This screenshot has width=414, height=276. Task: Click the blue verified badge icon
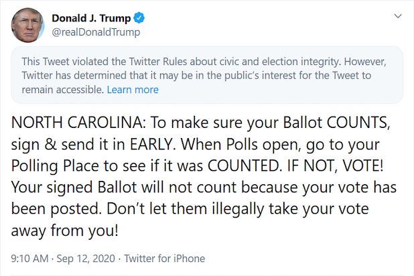[139, 18]
